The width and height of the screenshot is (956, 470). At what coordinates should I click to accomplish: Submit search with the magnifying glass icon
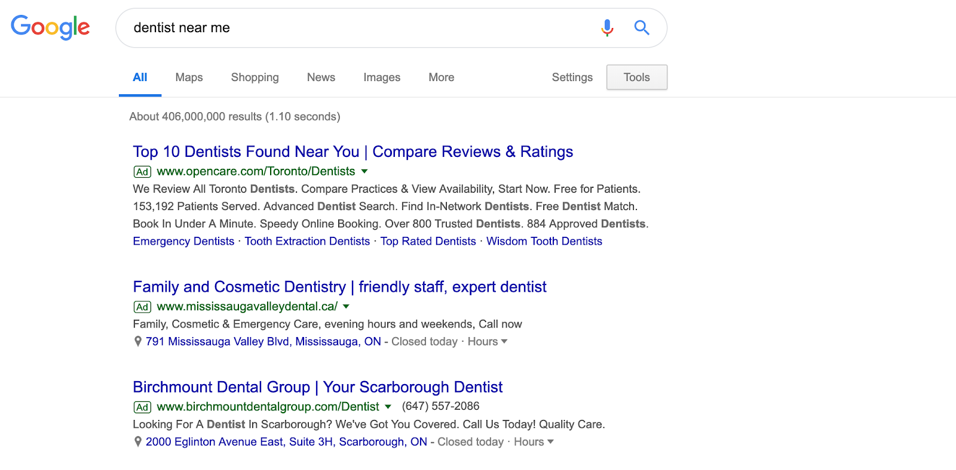(642, 27)
